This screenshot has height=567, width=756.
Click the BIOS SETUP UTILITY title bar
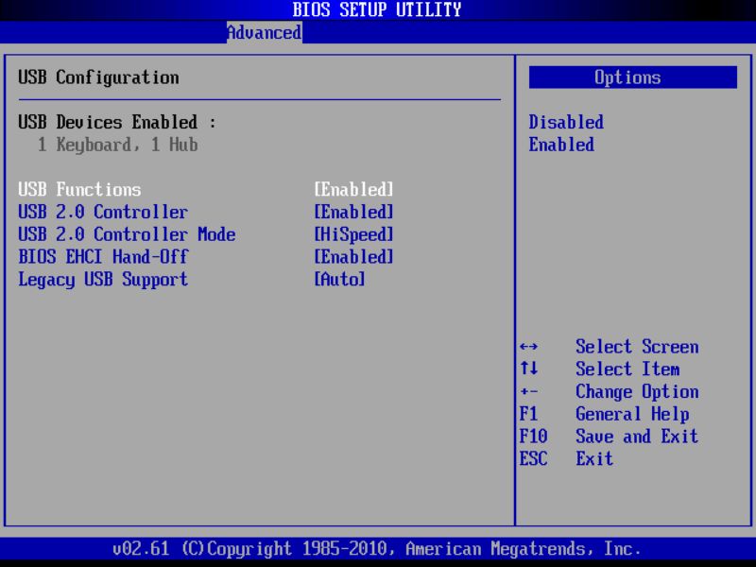(378, 9)
